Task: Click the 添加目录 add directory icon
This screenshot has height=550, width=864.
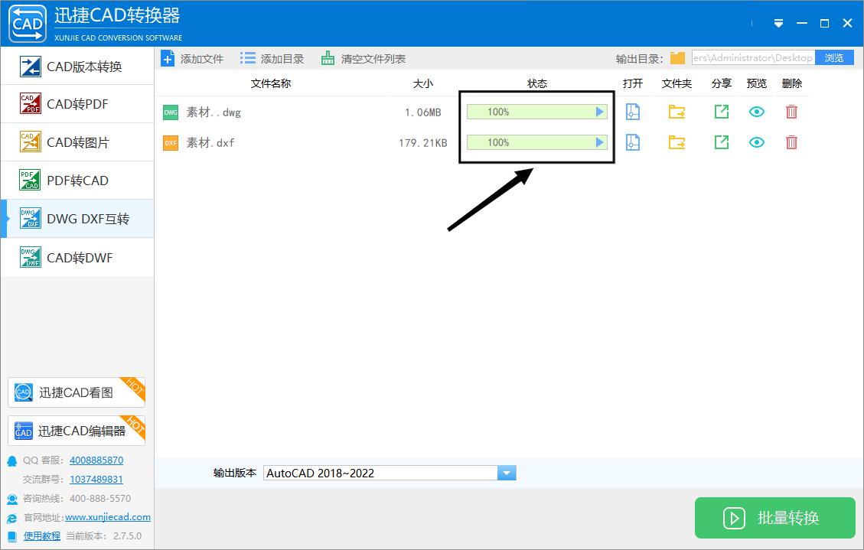Action: coord(246,57)
